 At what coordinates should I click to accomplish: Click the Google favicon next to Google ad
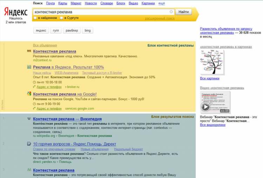[x=29, y=94]
